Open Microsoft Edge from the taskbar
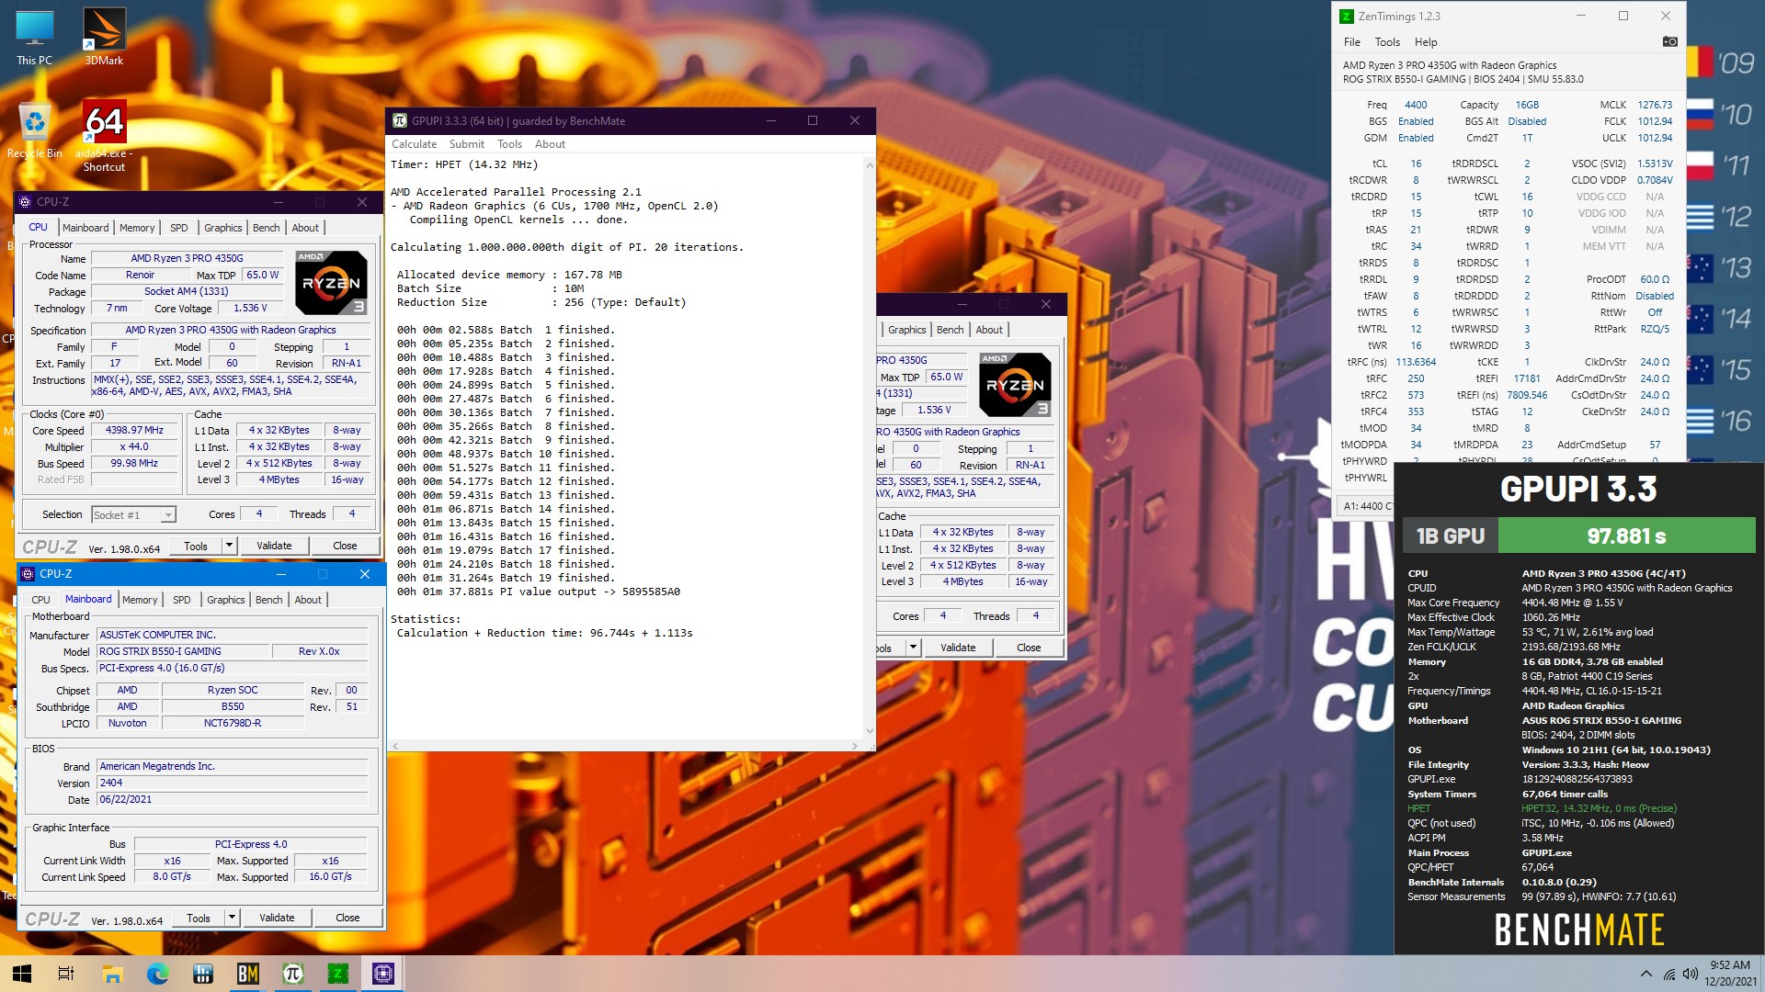Image resolution: width=1765 pixels, height=992 pixels. (157, 974)
